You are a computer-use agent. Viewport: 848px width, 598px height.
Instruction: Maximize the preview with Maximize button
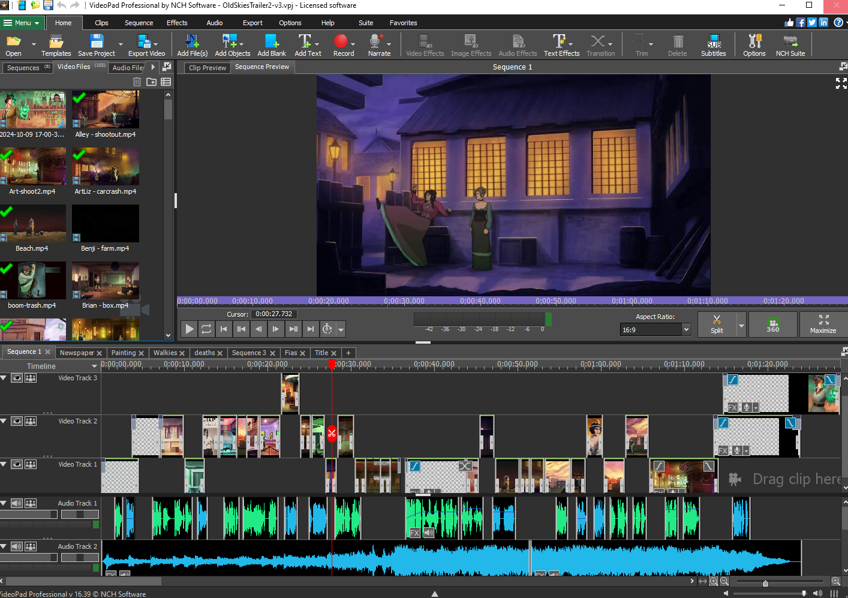click(x=823, y=324)
